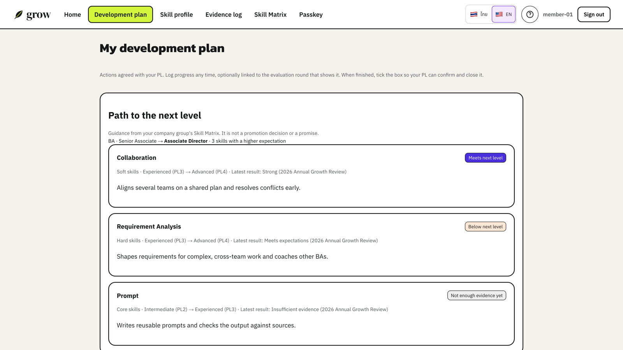Open the Evidence log page
Screen dimensions: 623x350
point(224,14)
